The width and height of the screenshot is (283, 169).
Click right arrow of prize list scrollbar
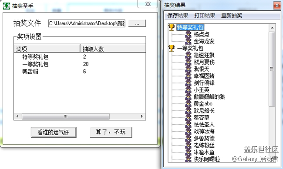pyautogui.click(x=142, y=116)
